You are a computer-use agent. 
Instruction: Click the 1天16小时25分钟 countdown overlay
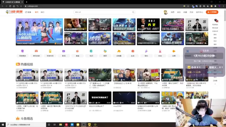pos(204,56)
